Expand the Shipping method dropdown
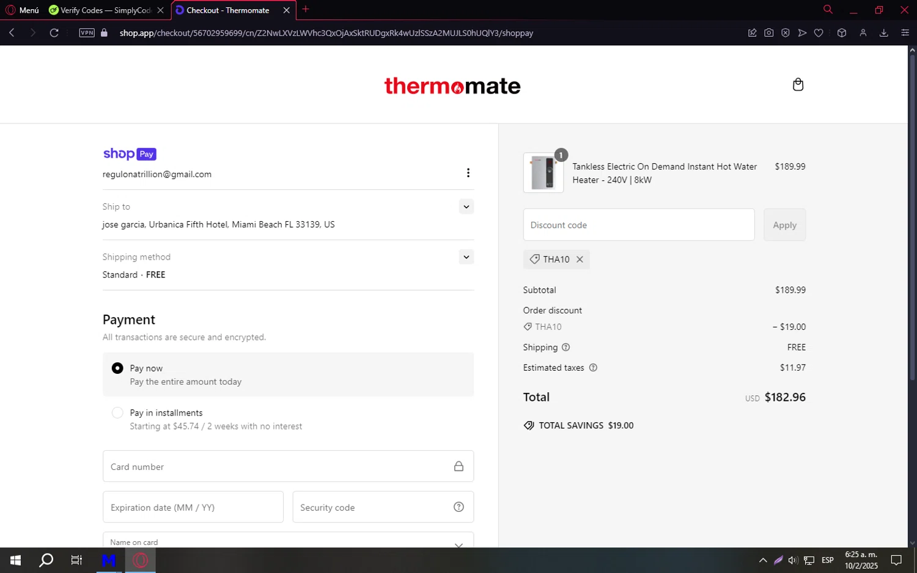 click(466, 257)
